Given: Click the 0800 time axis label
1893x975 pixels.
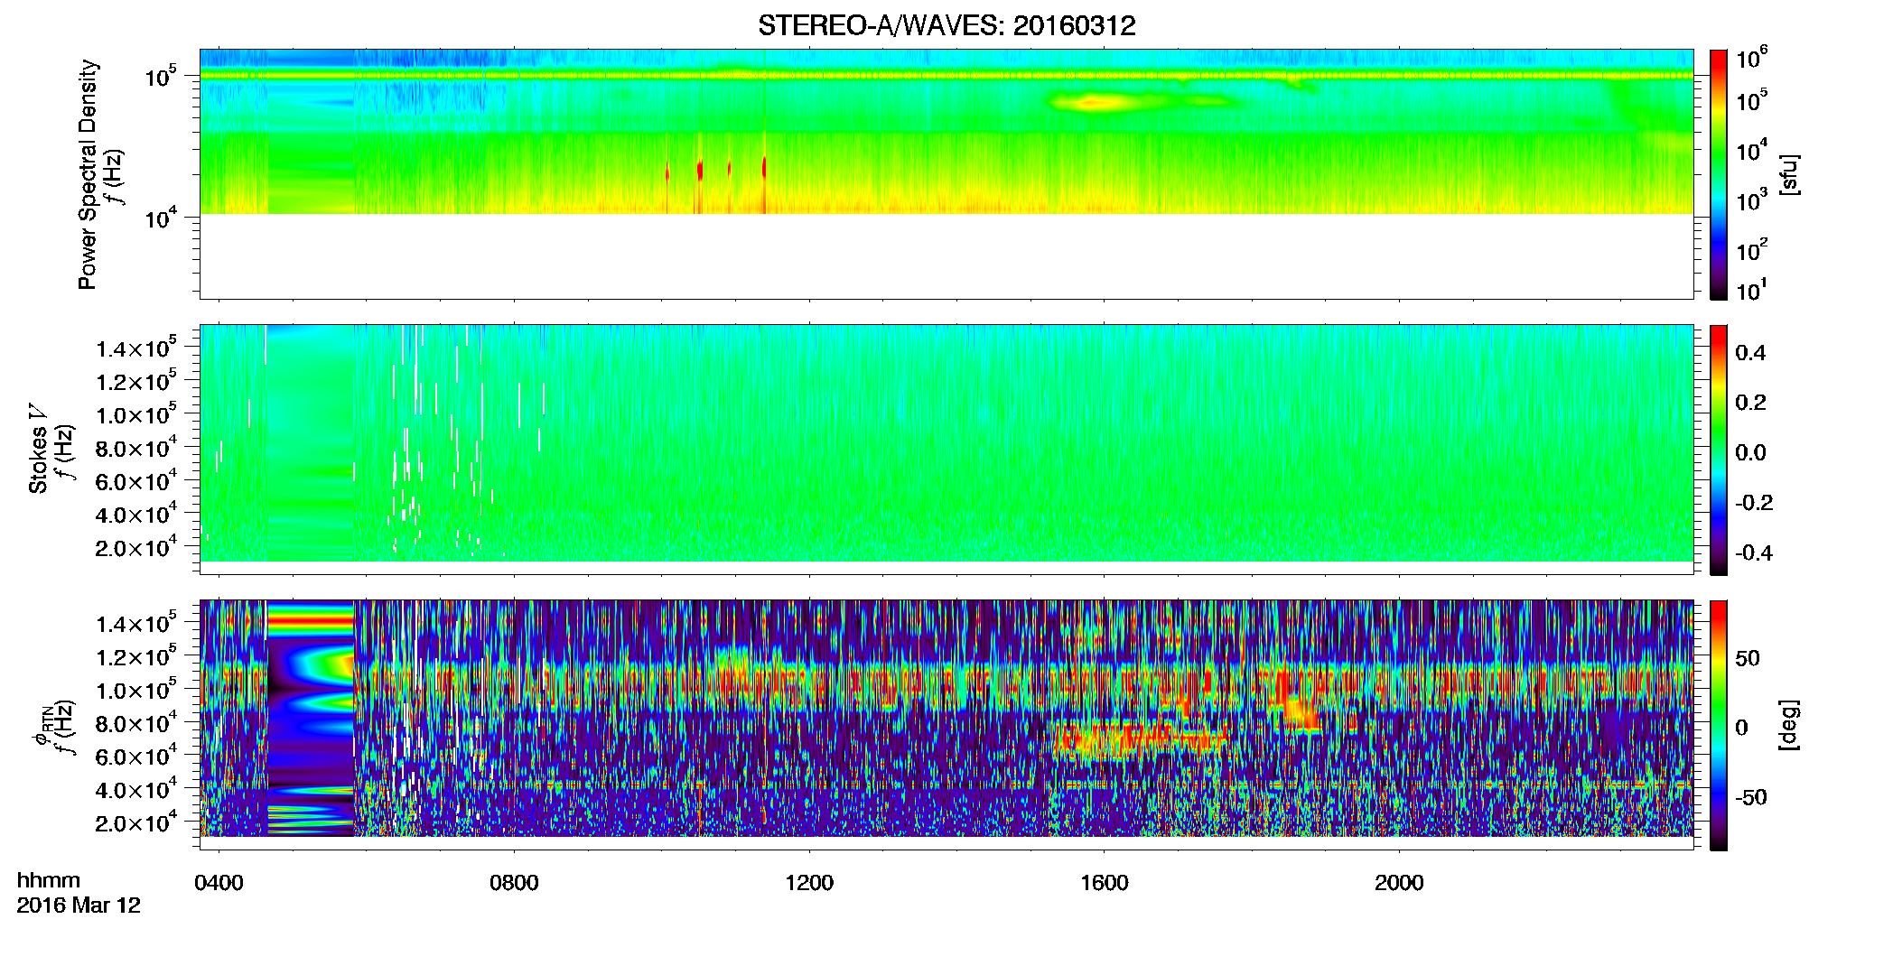Looking at the screenshot, I should 514,883.
